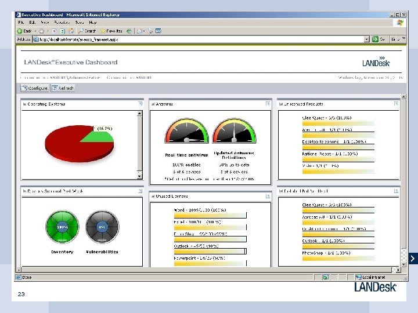Viewport: 418px width, 313px height.
Task: Expand the Links toolbar chevron
Action: [x=404, y=39]
